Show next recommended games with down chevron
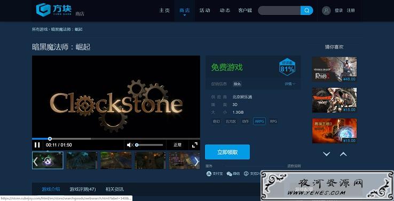The image size is (394, 201). (326, 154)
